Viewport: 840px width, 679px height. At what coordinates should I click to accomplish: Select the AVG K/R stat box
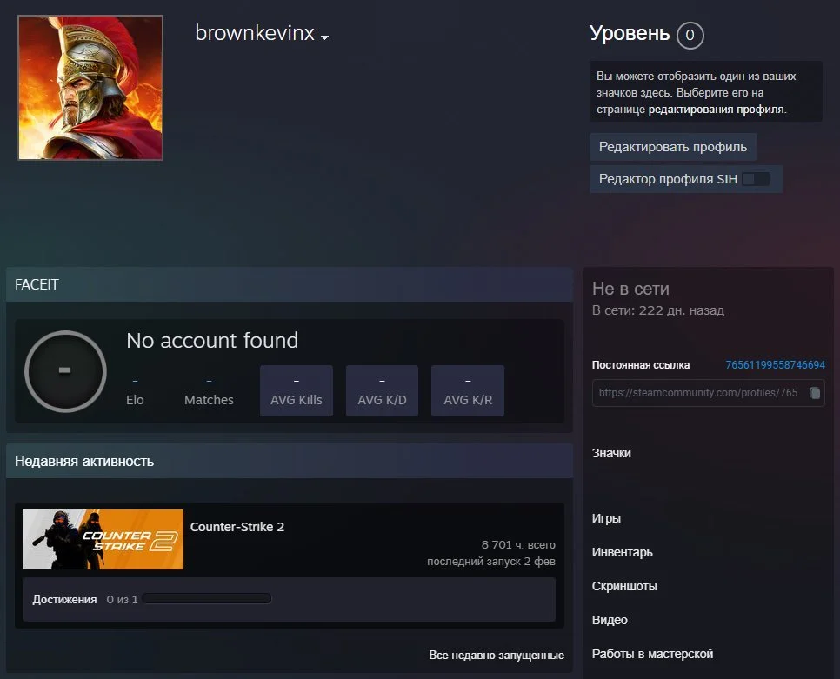pyautogui.click(x=468, y=391)
